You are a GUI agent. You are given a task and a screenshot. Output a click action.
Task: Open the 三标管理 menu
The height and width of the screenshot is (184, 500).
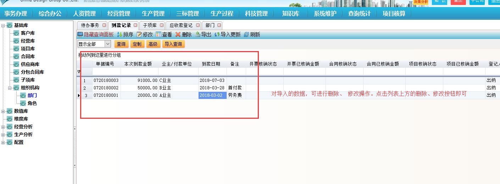pos(188,13)
